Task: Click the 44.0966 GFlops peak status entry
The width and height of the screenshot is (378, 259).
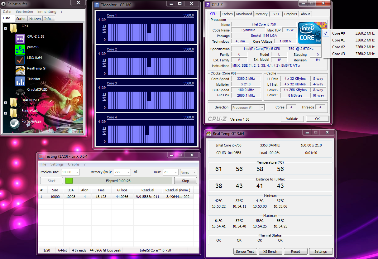Action: pyautogui.click(x=106, y=250)
